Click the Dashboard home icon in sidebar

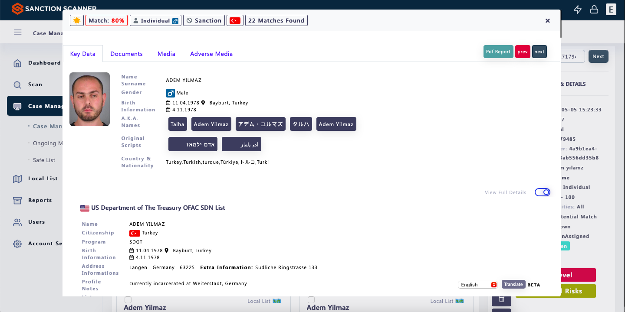17,63
